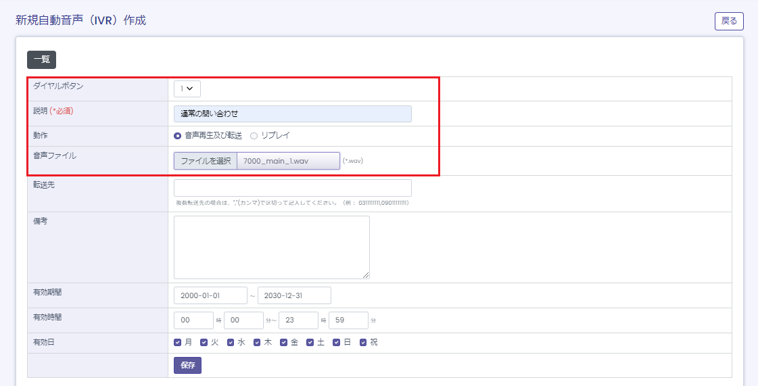The height and width of the screenshot is (386, 758).
Task: Expand the ダイヤルボタン number dropdown
Action: (x=187, y=89)
